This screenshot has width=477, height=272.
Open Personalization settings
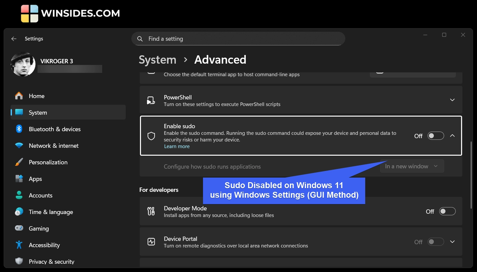(x=68, y=162)
